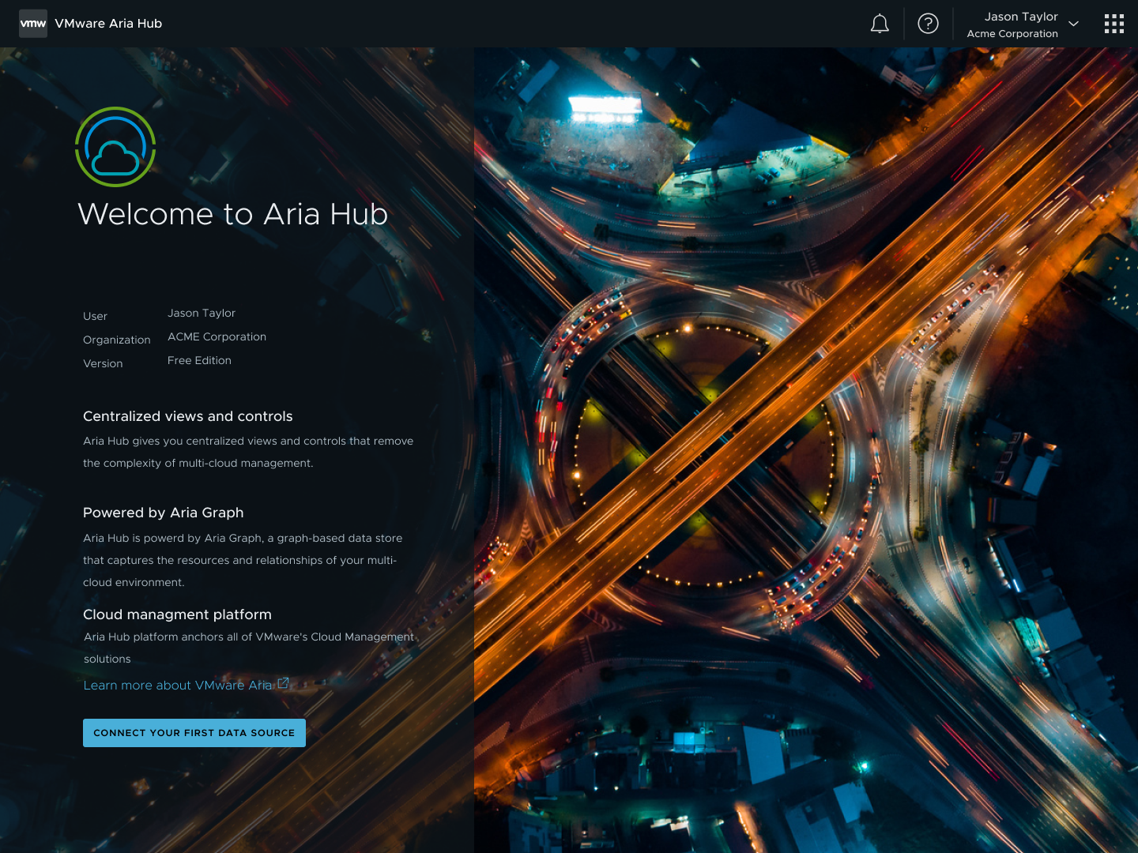
Task: Select the Jason Taylor name in header
Action: click(x=1021, y=17)
